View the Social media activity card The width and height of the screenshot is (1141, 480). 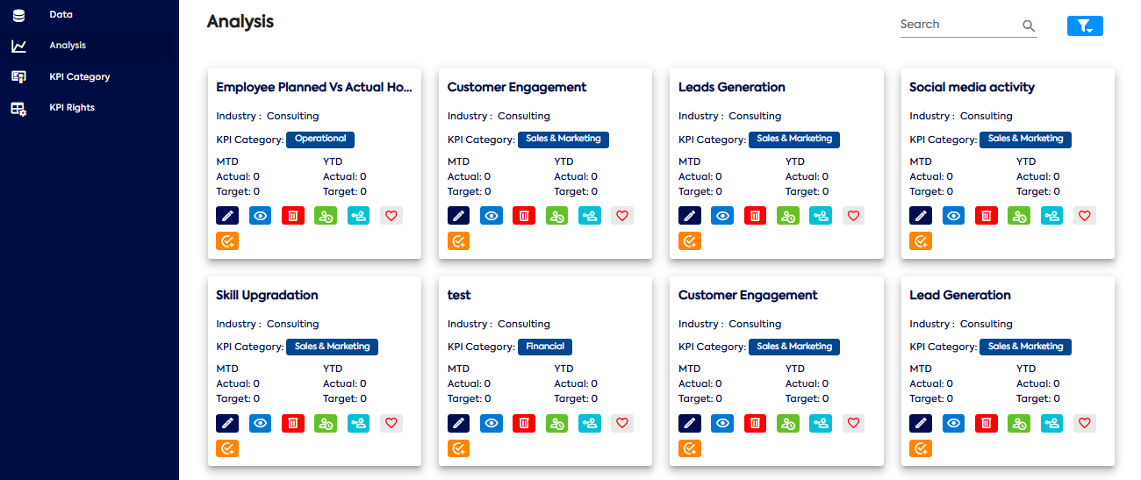(954, 216)
